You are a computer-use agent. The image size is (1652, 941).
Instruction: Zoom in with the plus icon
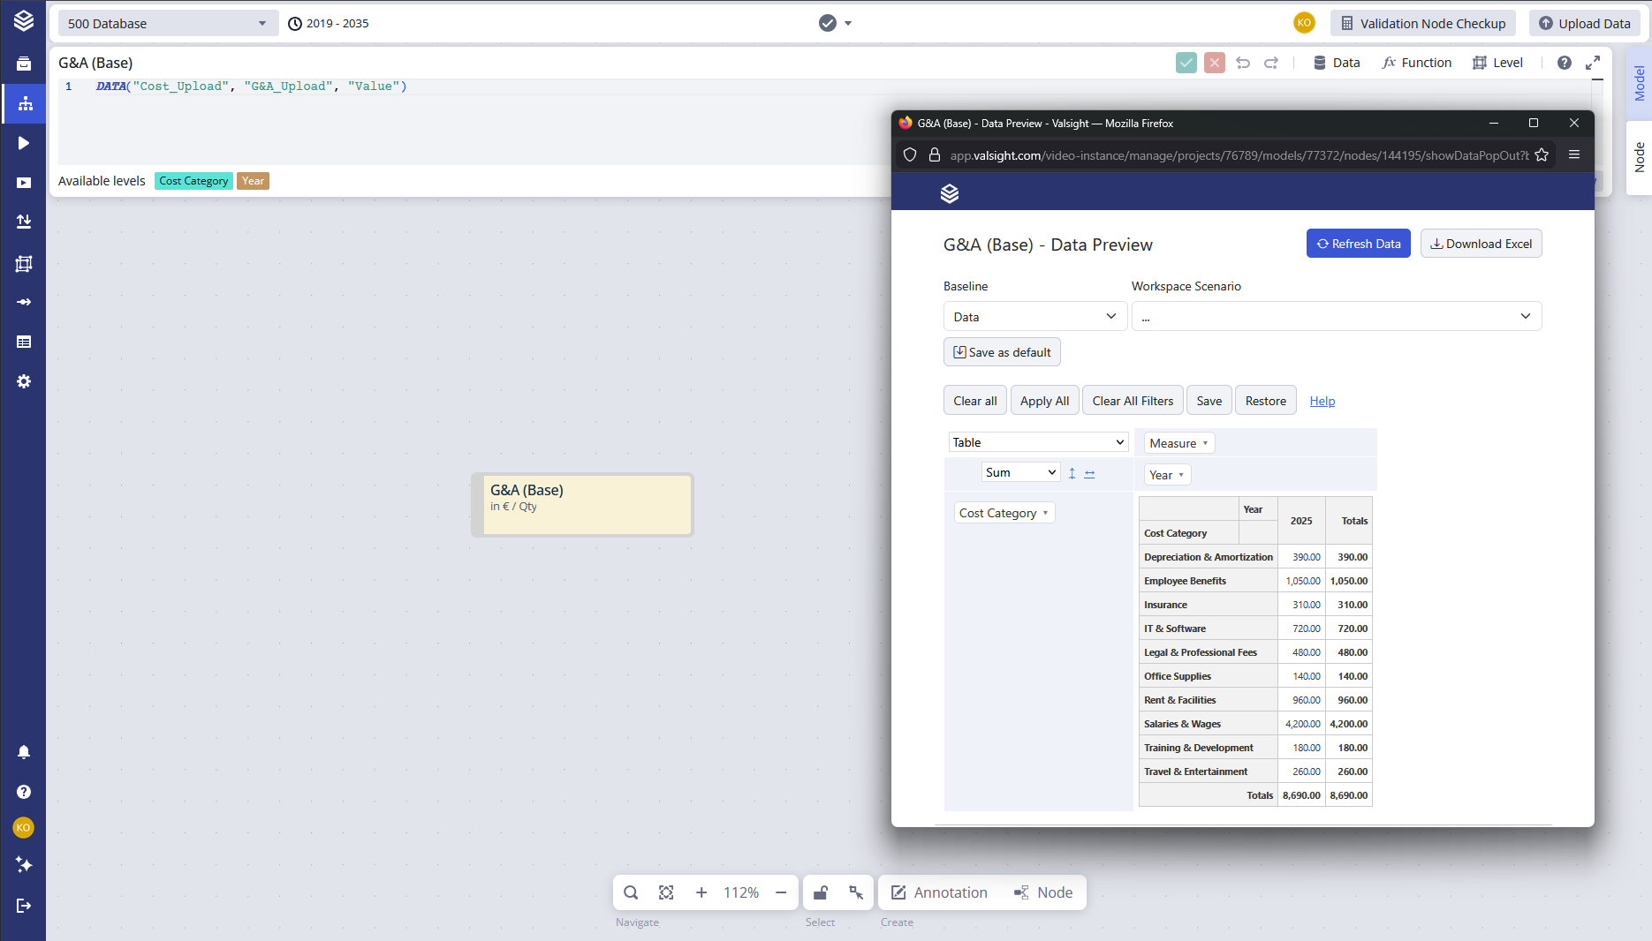(x=701, y=892)
